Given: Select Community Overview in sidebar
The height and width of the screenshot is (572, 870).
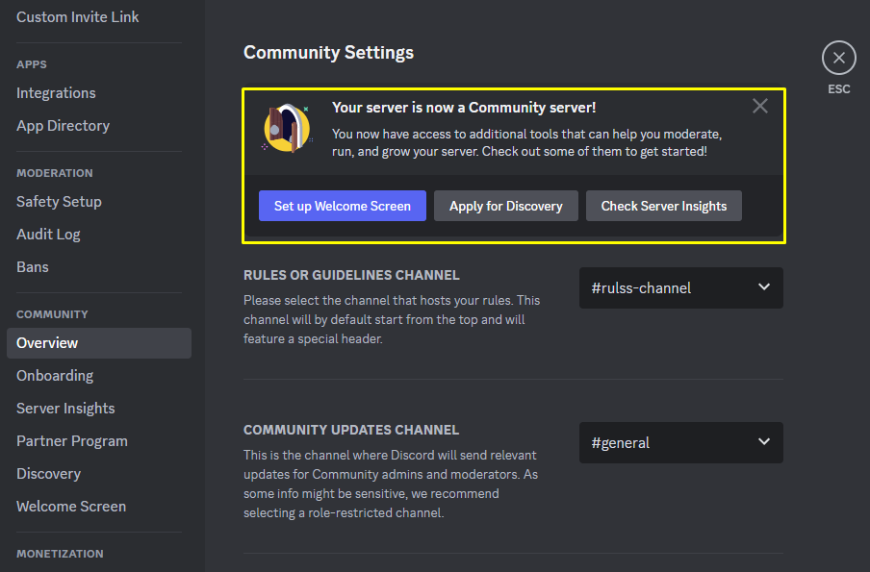Looking at the screenshot, I should [x=99, y=342].
